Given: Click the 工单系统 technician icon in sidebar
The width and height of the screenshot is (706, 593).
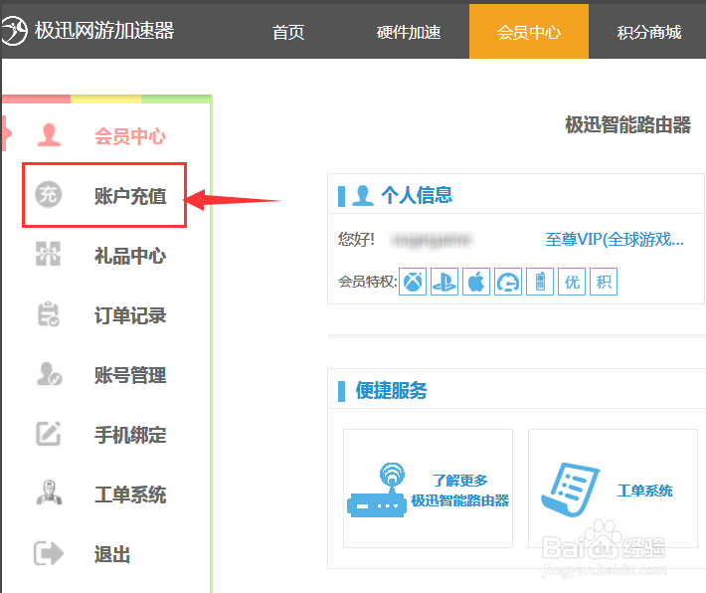Looking at the screenshot, I should click(49, 493).
